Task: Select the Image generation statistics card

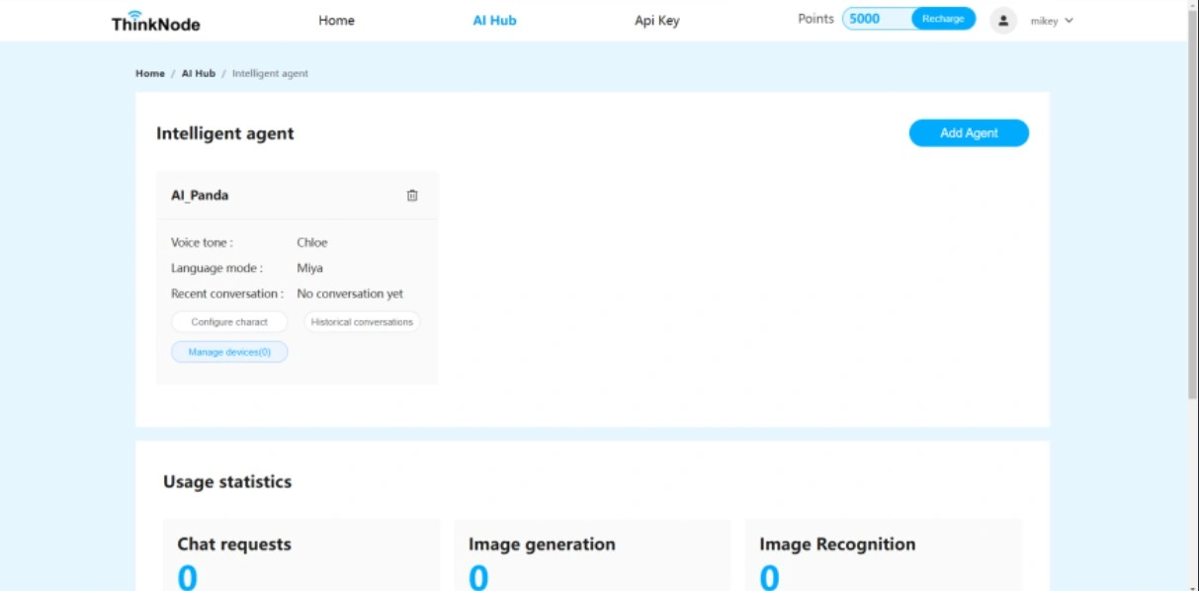Action: pyautogui.click(x=591, y=555)
